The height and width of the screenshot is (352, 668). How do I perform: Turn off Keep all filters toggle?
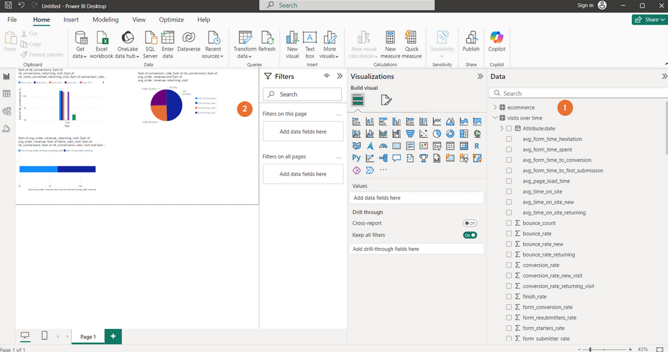point(470,235)
